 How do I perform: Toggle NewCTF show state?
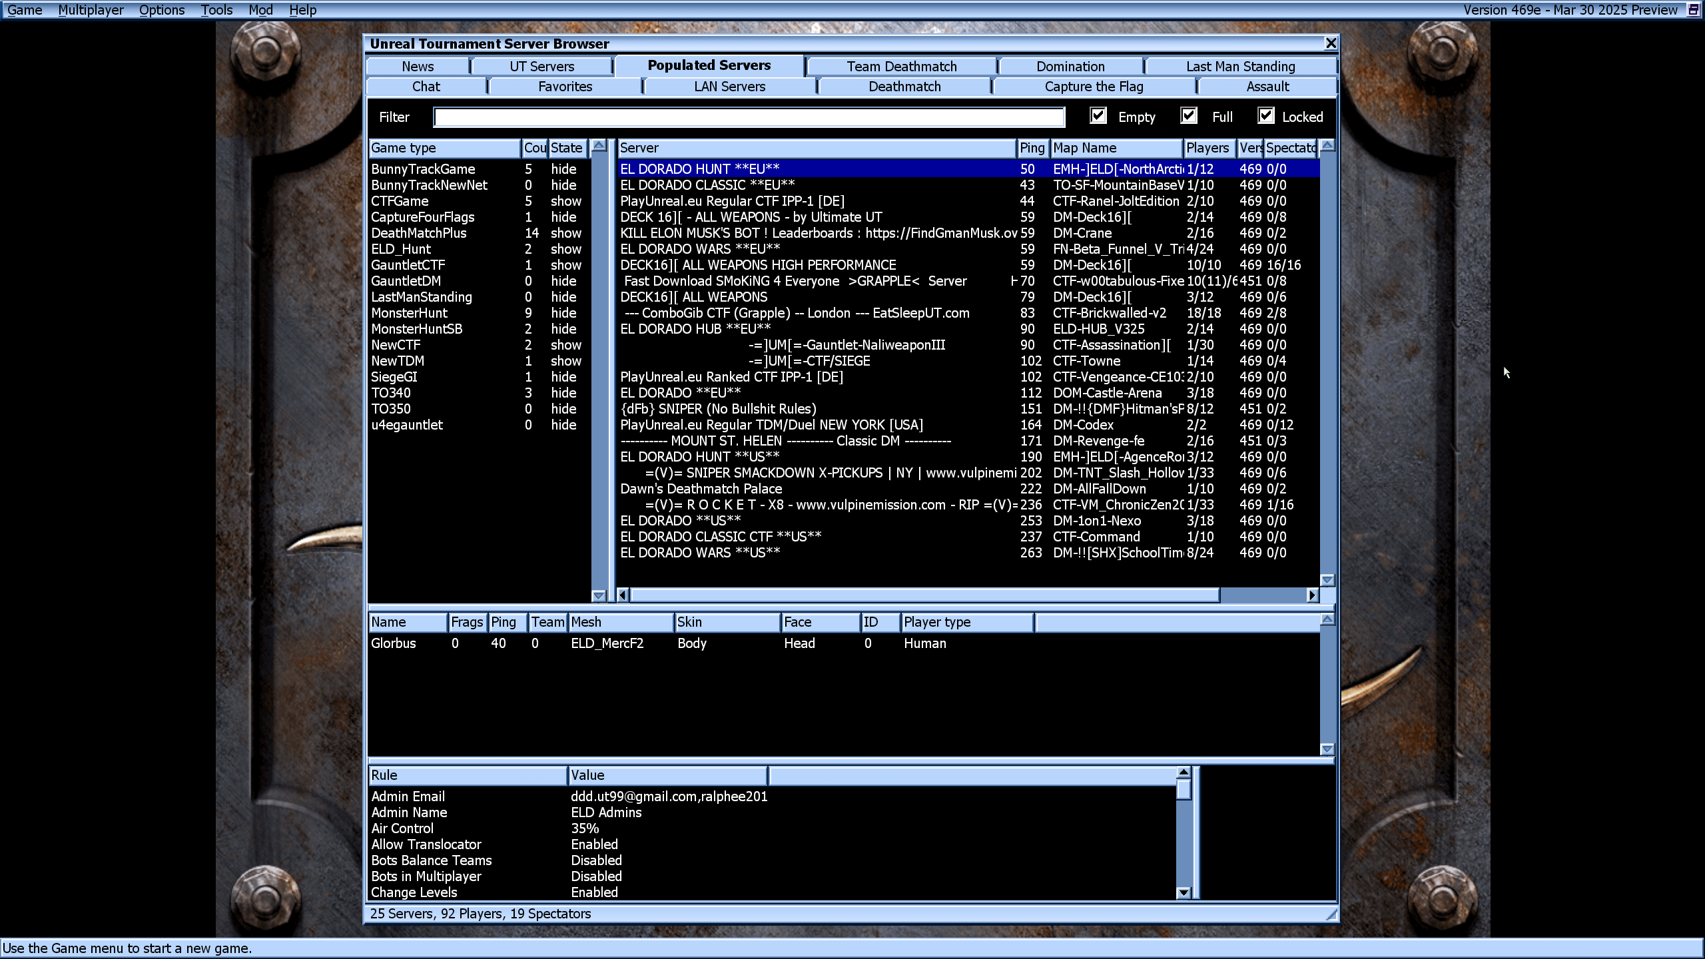pos(566,345)
